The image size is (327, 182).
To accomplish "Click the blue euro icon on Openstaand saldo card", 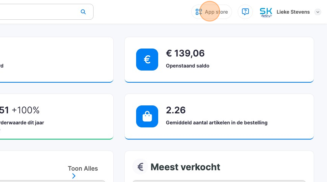I will click(x=147, y=60).
